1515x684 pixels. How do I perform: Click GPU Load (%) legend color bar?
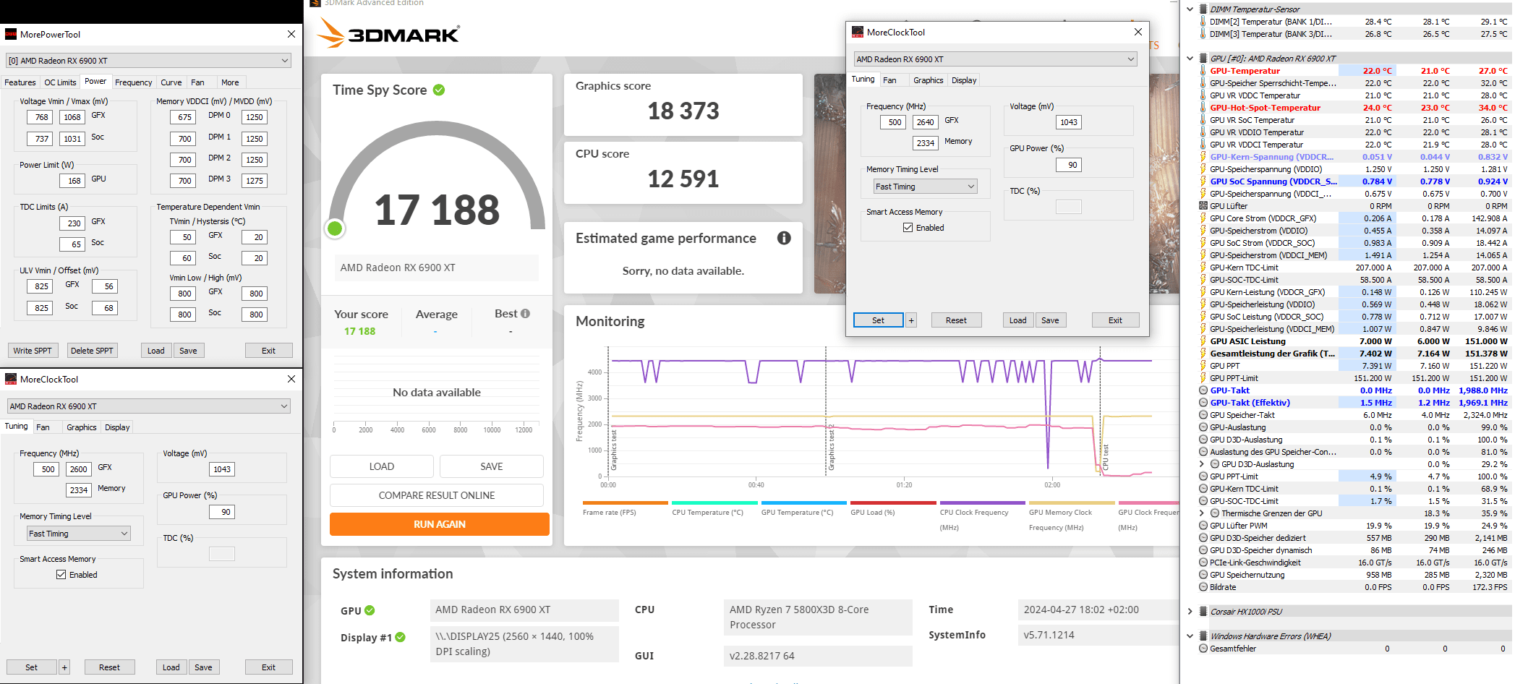(893, 503)
